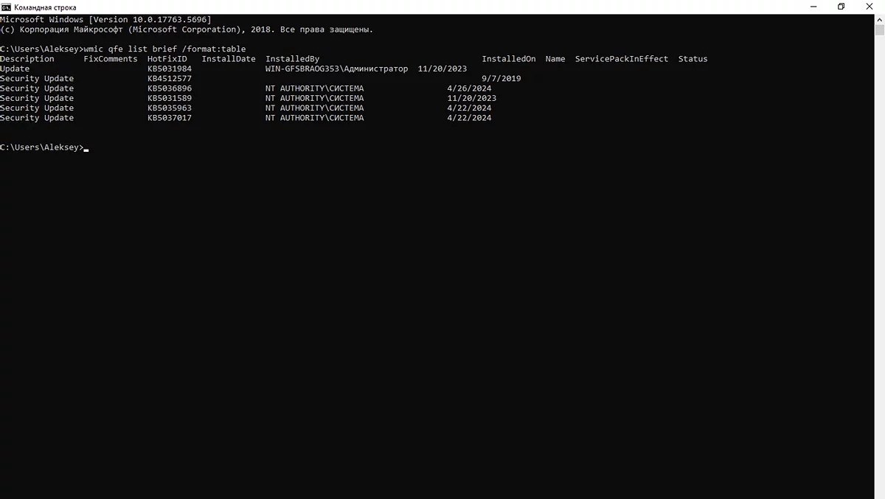Click the 4/22/2024 date in KB5037017 row

(x=469, y=118)
